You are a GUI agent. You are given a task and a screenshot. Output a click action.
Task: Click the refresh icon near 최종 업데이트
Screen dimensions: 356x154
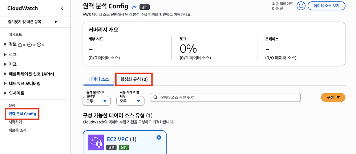[301, 6]
